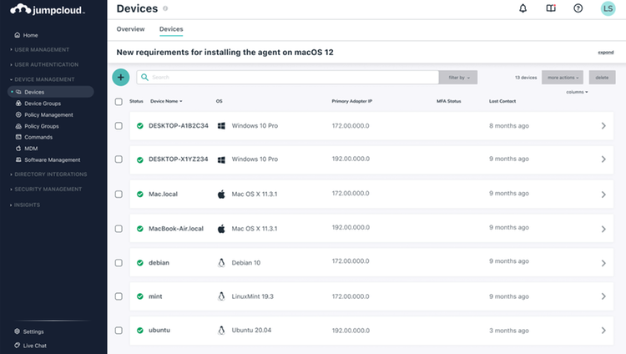Click the Last Contact column header
The width and height of the screenshot is (626, 354).
tap(502, 101)
